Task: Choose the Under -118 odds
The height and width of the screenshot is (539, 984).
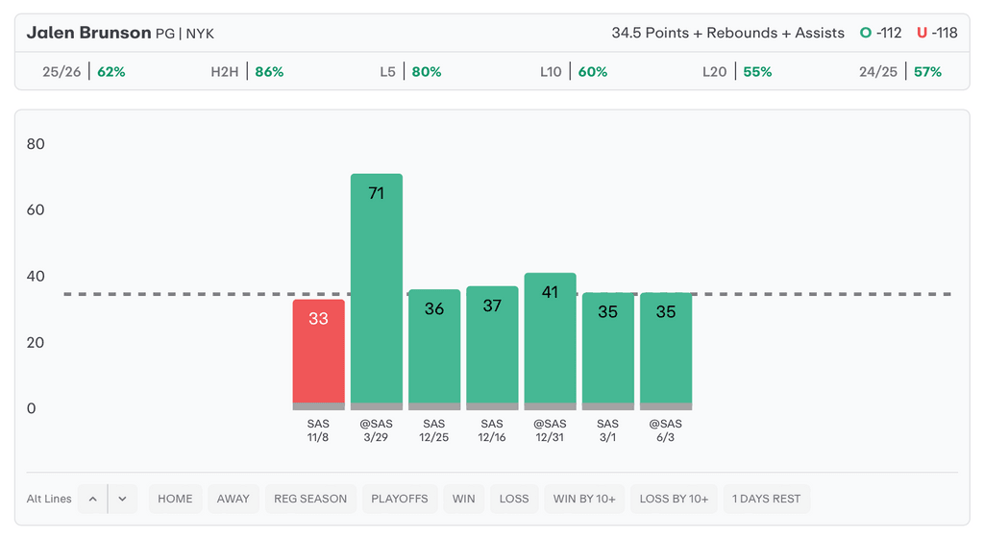Action: click(937, 33)
